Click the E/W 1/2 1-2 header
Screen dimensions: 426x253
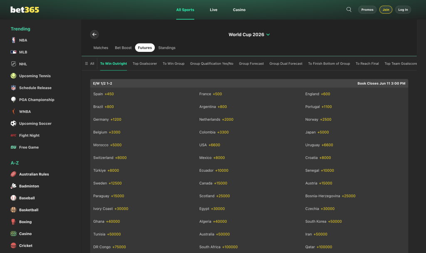(102, 83)
